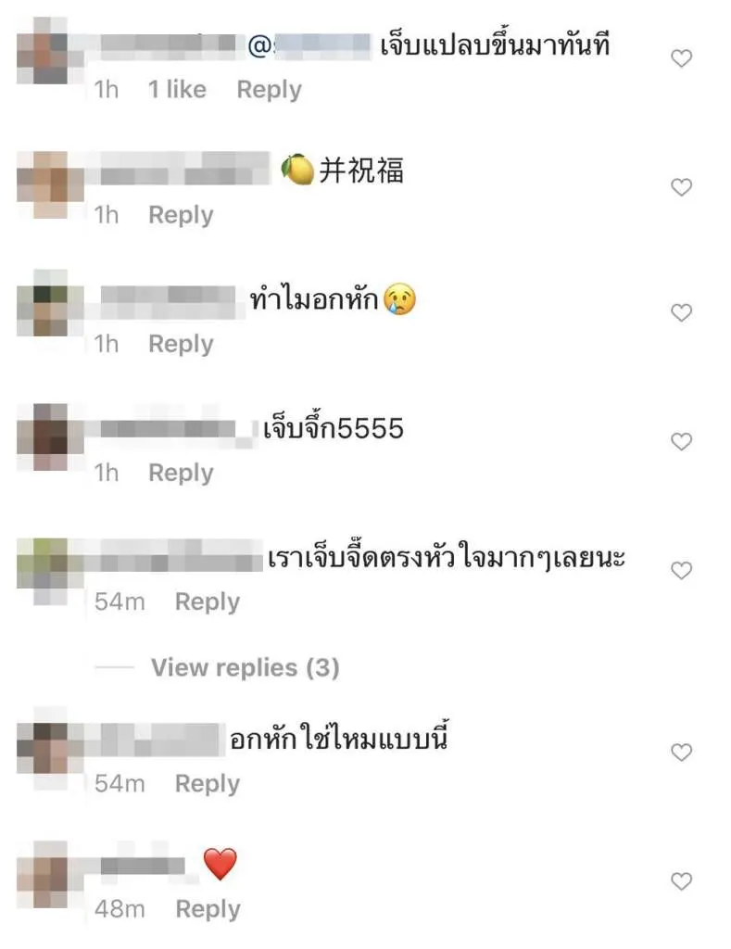731x949 pixels.
Task: Like the comment ending with ทันที
Action: (x=681, y=58)
